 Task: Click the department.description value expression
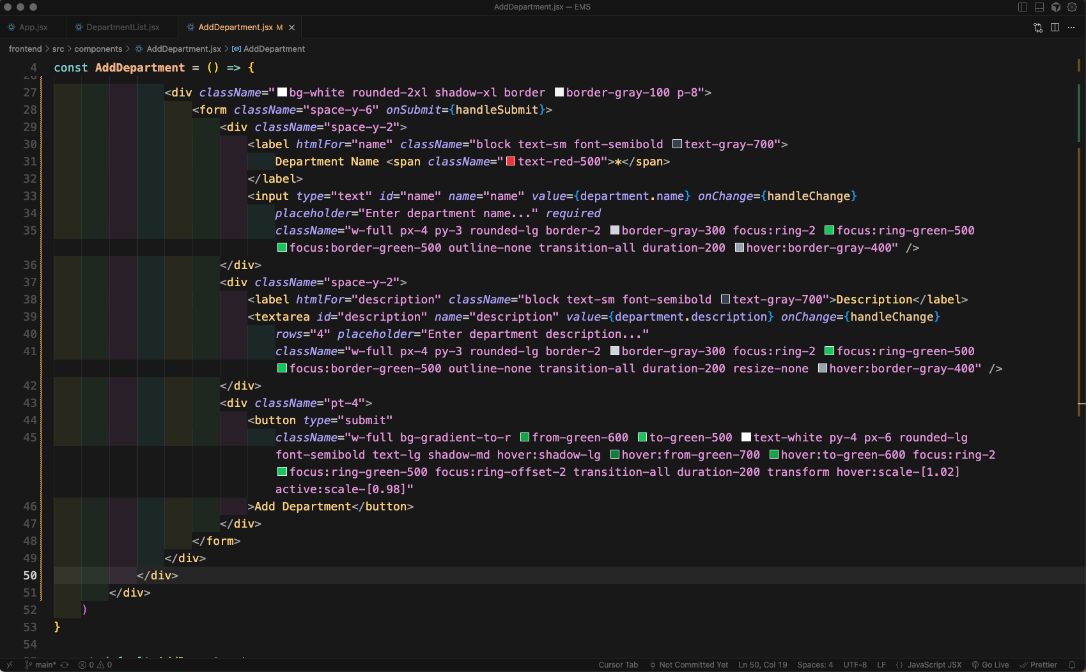coord(691,317)
